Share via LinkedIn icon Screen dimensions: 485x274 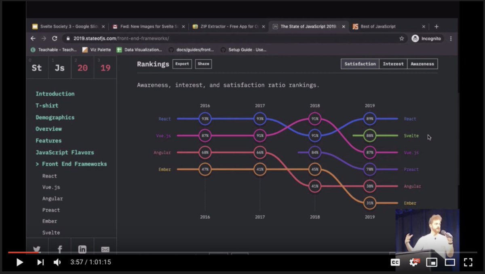click(82, 249)
